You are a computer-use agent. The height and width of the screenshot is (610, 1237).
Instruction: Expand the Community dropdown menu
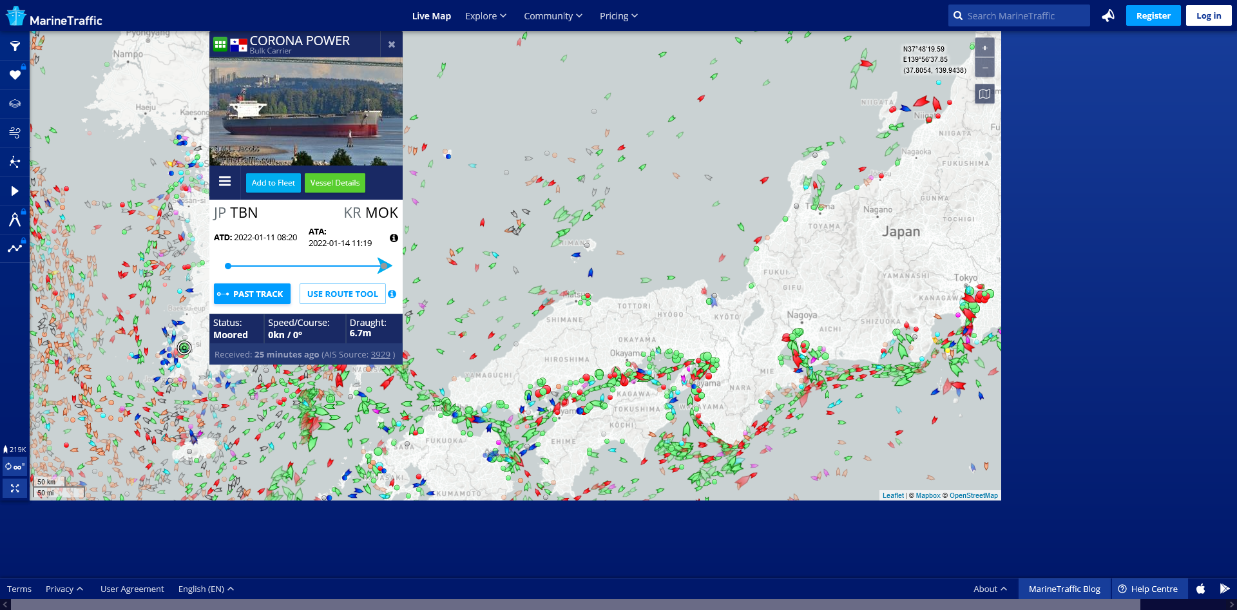pyautogui.click(x=553, y=16)
